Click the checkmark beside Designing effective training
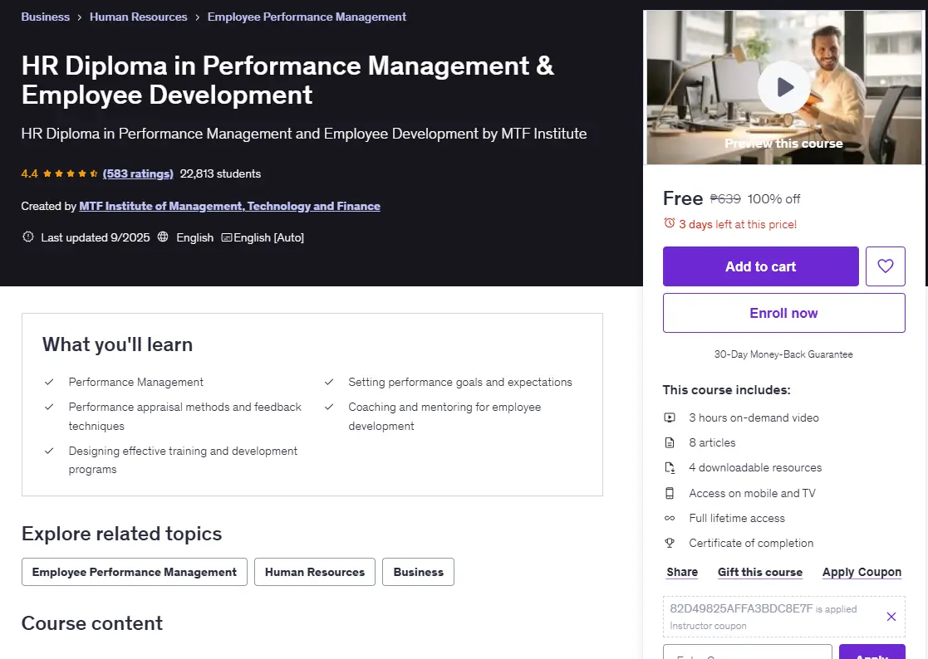The height and width of the screenshot is (659, 928). 49,451
